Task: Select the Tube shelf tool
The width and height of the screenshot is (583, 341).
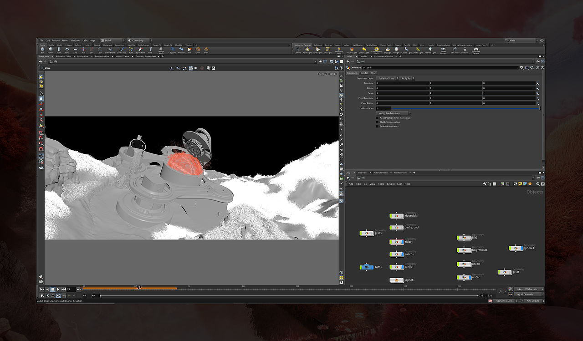Action: pos(59,50)
